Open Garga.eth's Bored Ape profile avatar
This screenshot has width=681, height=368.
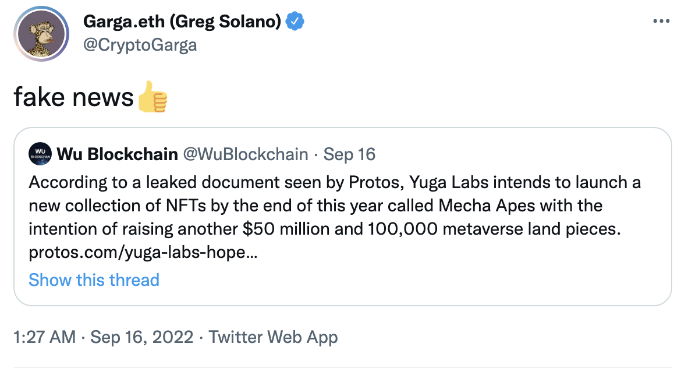point(40,34)
